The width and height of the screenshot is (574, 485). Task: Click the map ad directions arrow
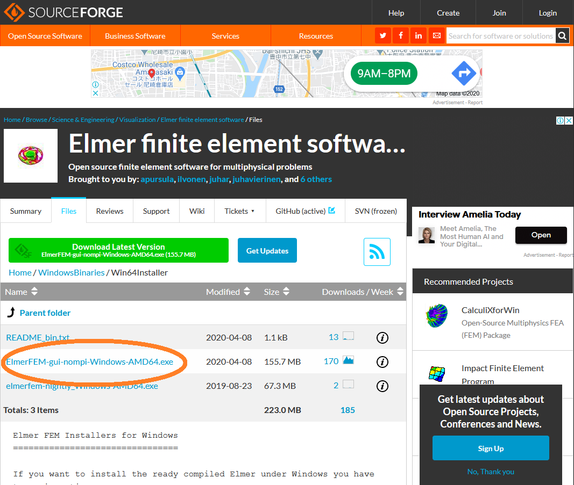(x=464, y=73)
